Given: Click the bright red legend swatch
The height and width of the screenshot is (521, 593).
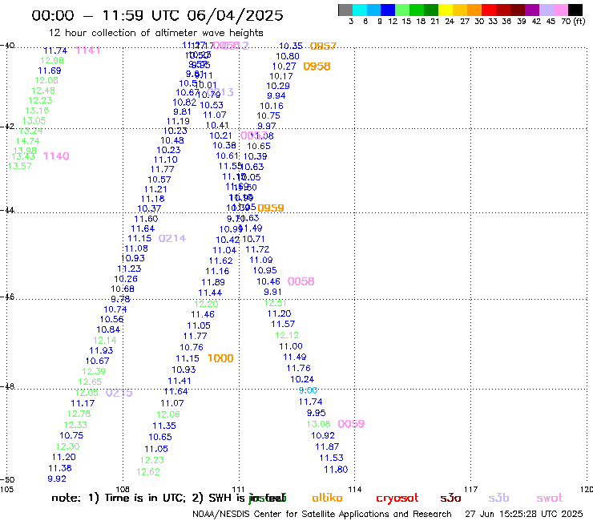Looking at the screenshot, I should 489,10.
